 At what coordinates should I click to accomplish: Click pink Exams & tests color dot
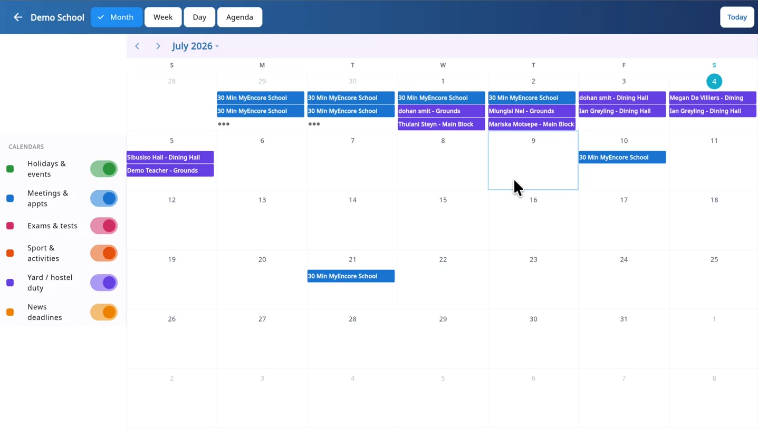click(x=10, y=226)
